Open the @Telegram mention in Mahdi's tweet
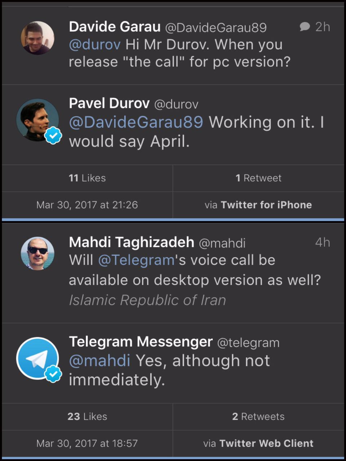346x461 pixels. tap(136, 260)
